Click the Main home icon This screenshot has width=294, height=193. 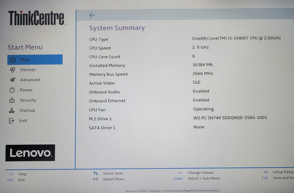(13, 60)
